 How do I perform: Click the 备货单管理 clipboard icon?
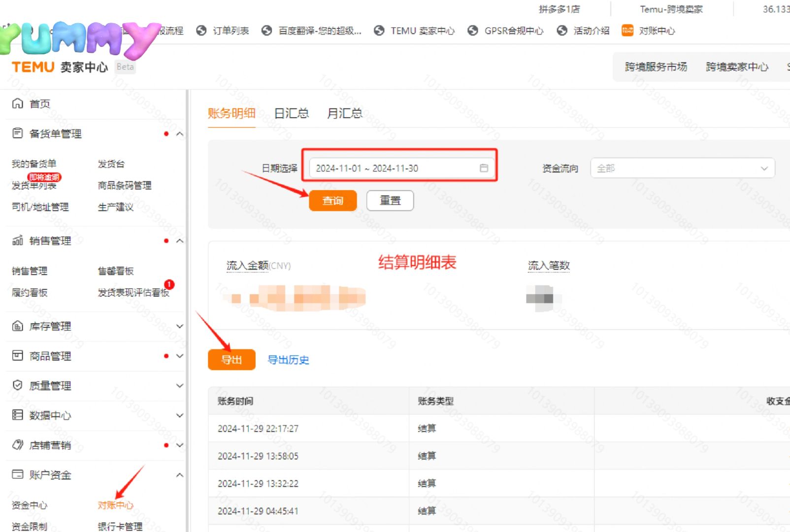[x=18, y=133]
